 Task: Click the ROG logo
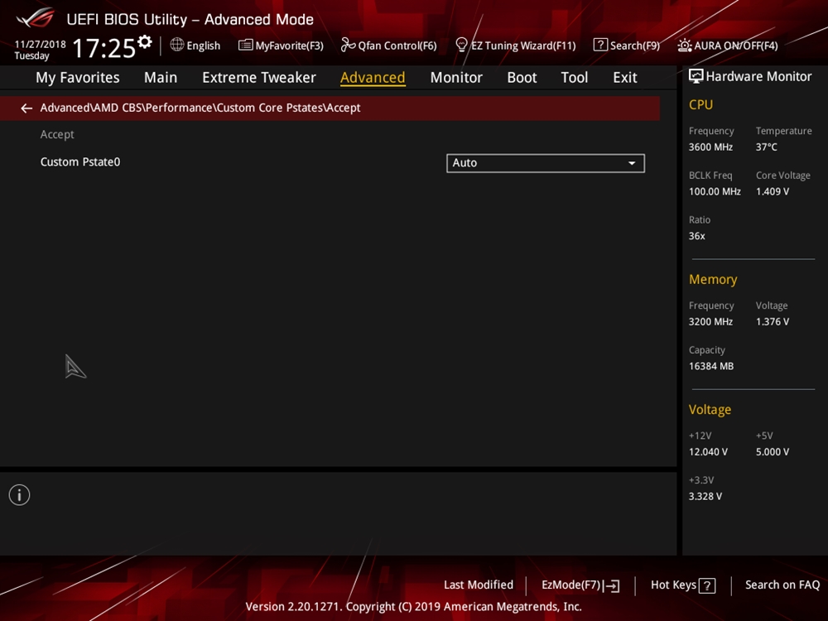click(x=35, y=18)
